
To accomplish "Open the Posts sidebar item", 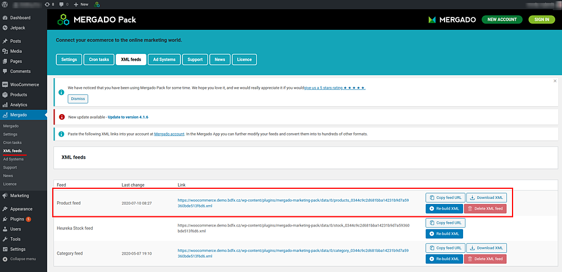I will click(23, 41).
